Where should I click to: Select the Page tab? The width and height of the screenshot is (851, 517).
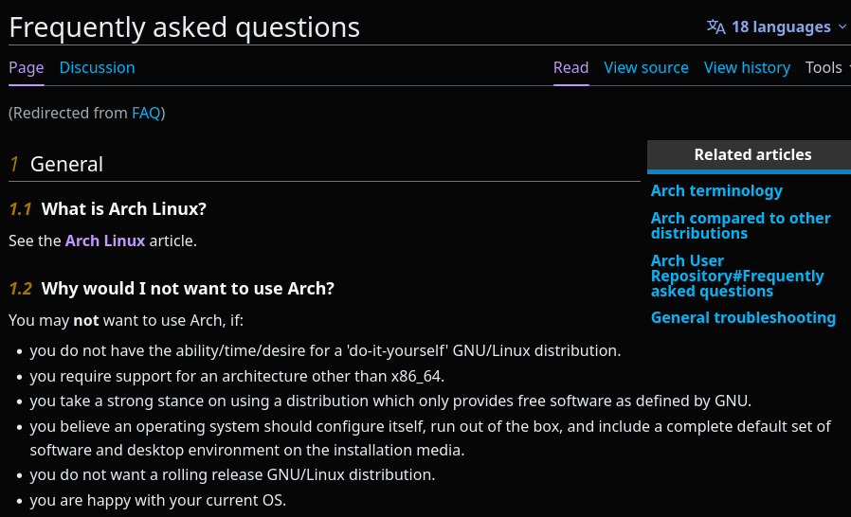(x=26, y=67)
